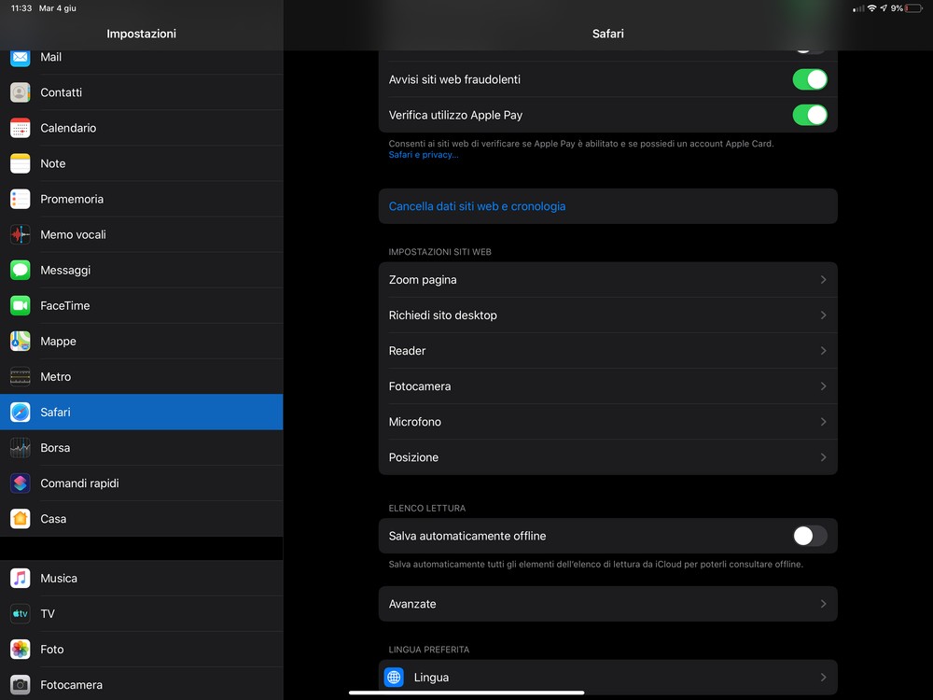Image resolution: width=933 pixels, height=700 pixels.
Task: Tap the Messaggi green bubble icon
Action: pyautogui.click(x=21, y=271)
